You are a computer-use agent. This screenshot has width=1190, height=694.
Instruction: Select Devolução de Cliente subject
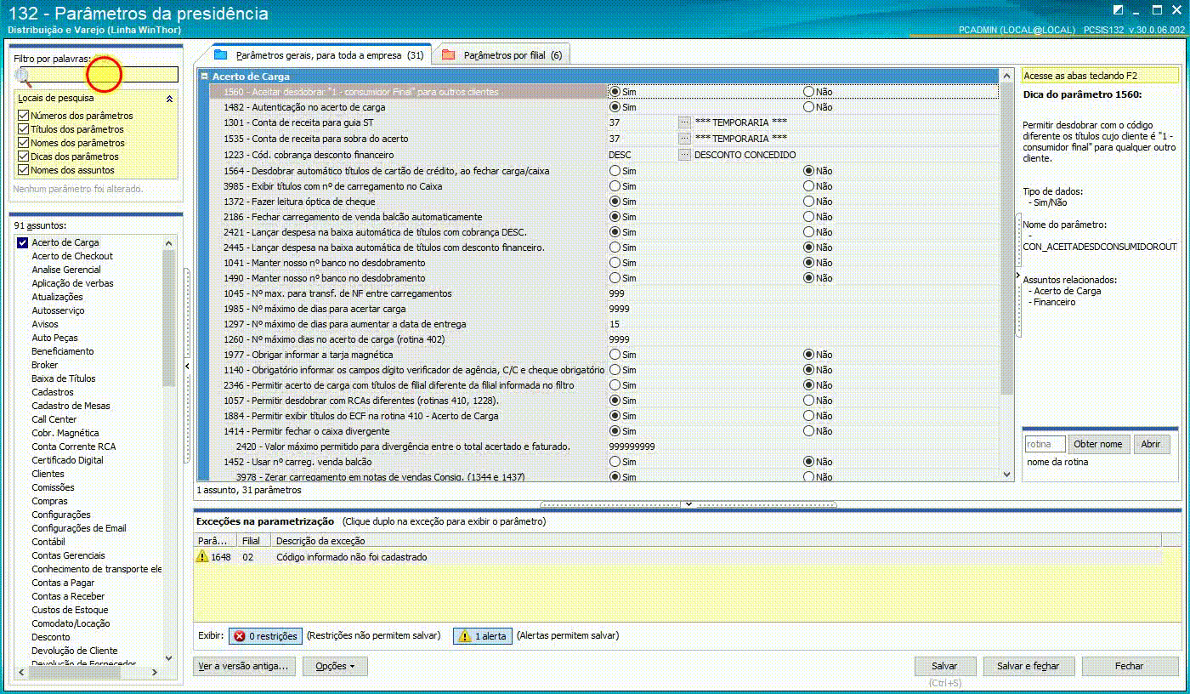(x=75, y=651)
